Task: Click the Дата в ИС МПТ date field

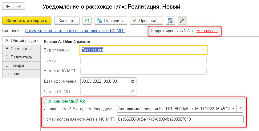Action: [x=105, y=92]
